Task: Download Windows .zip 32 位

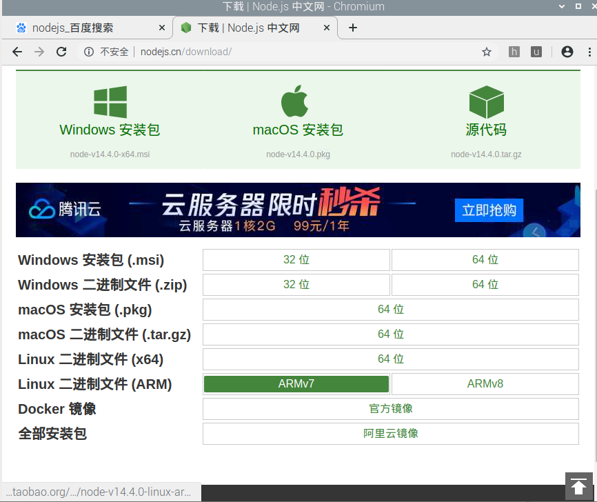Action: [296, 285]
